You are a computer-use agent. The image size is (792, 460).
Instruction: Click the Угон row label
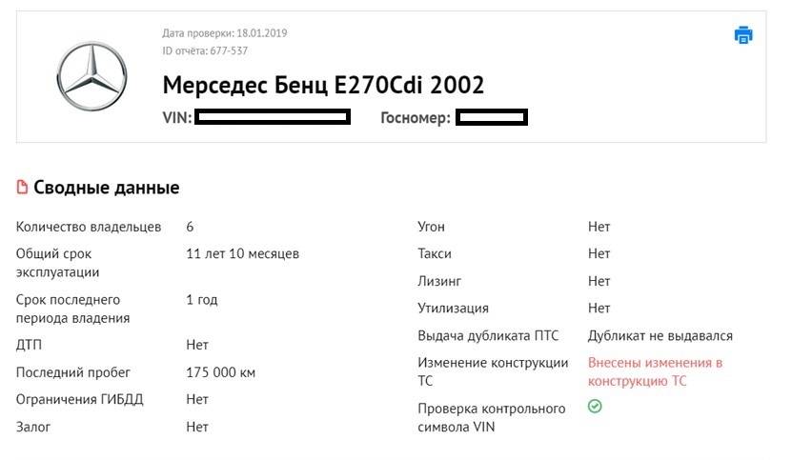431,227
